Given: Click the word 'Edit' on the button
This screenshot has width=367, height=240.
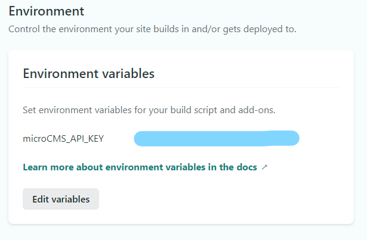Looking at the screenshot, I should coord(40,199).
